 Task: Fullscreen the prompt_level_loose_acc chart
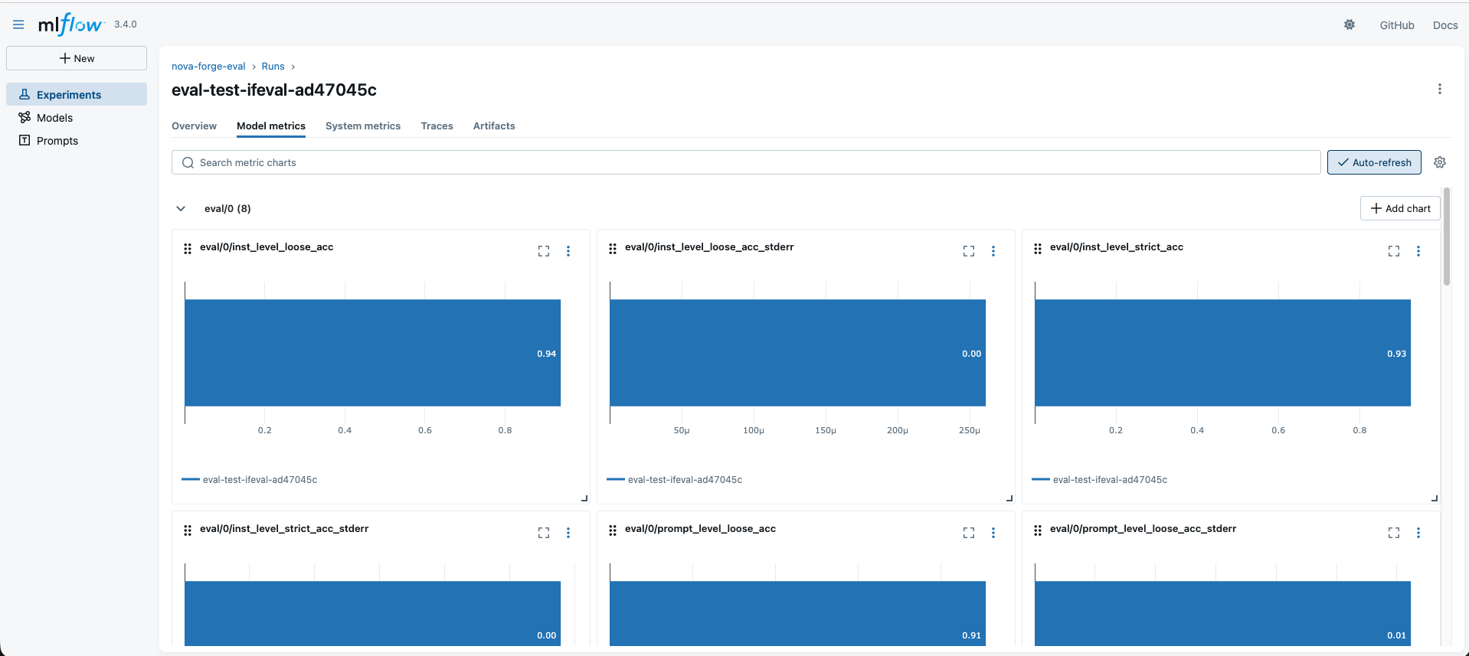[969, 533]
